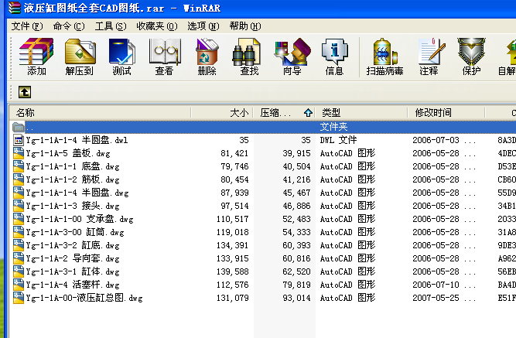
Task: Select the parent folder '..' icon
Action: click(x=19, y=127)
